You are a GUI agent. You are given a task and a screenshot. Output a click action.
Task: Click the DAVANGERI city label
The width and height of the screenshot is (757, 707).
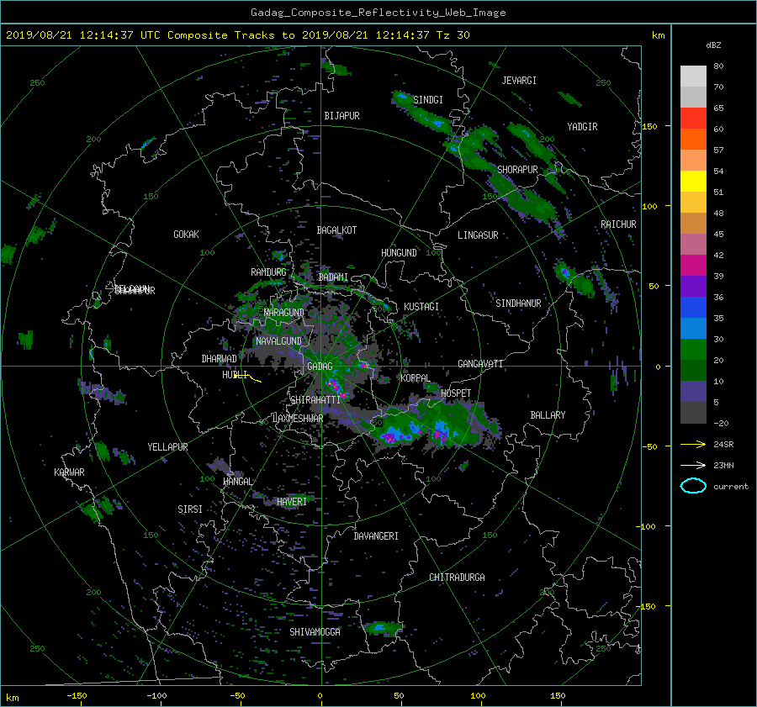point(376,536)
